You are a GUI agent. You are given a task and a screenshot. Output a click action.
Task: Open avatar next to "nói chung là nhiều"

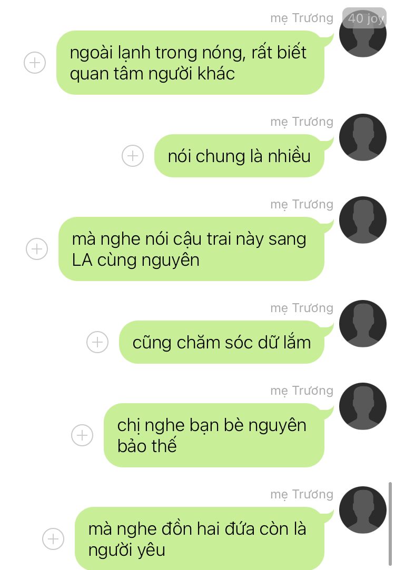[x=363, y=137]
